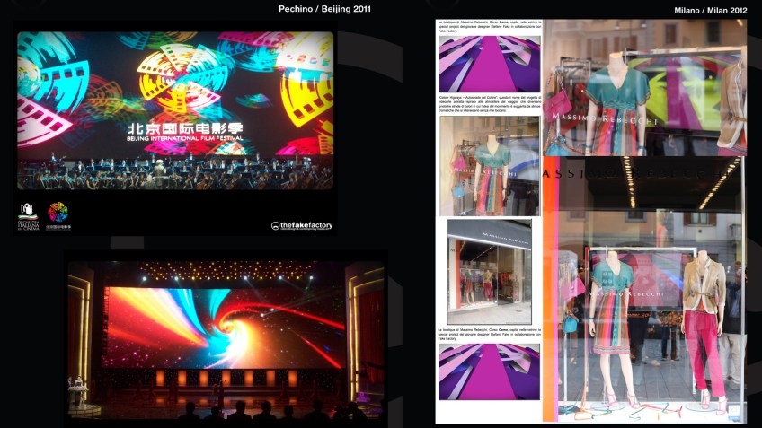
Task: Click the Orchestra Italiana del Cinema logo
Action: (x=27, y=215)
